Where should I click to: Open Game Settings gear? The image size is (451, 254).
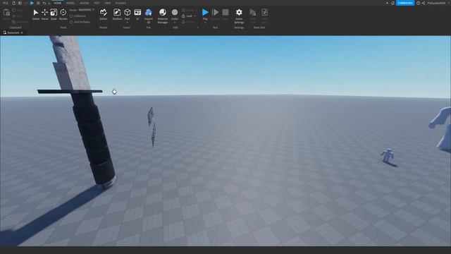tap(239, 13)
